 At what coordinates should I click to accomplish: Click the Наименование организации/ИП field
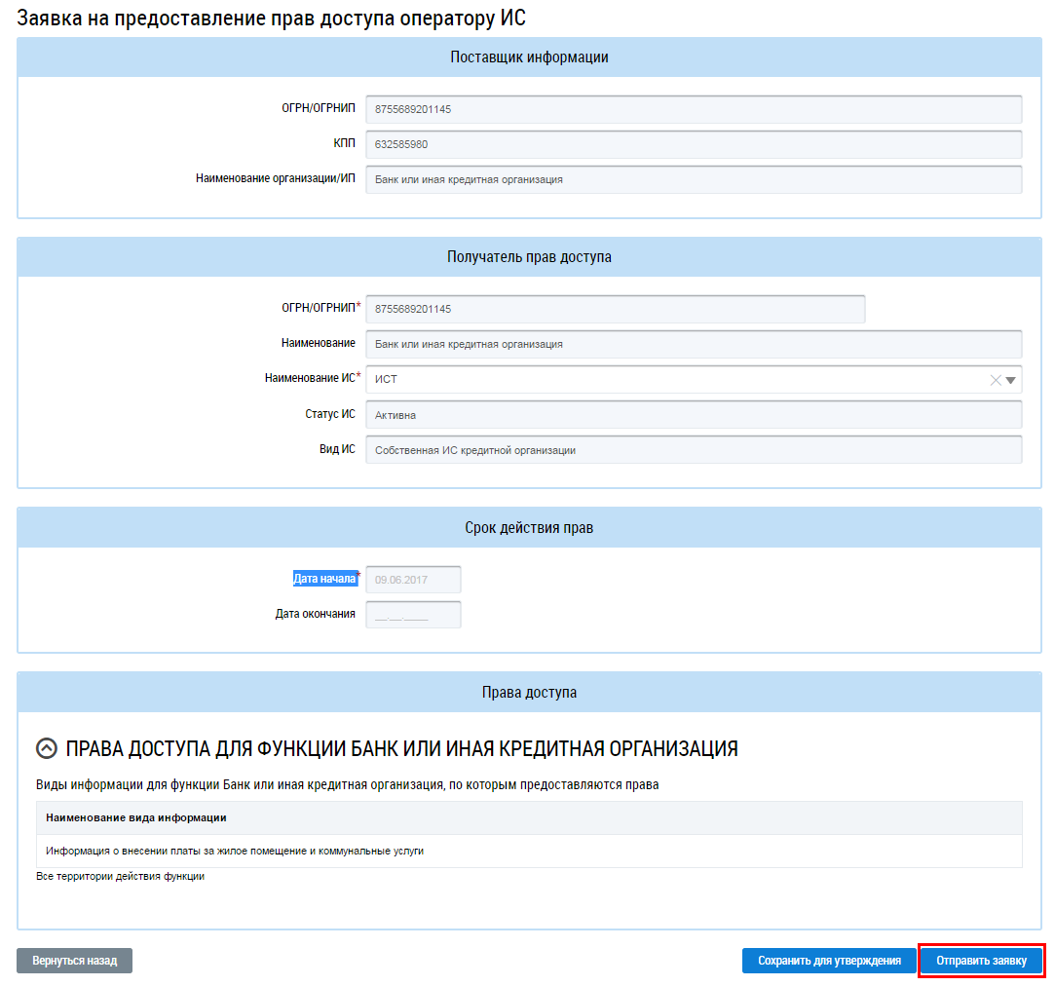693,179
